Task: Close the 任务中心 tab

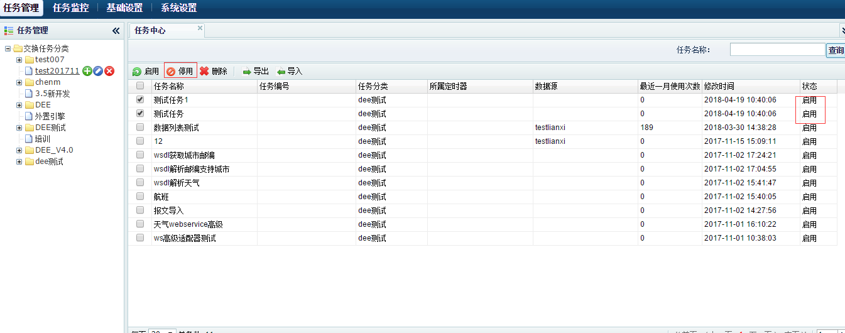Action: tap(200, 28)
